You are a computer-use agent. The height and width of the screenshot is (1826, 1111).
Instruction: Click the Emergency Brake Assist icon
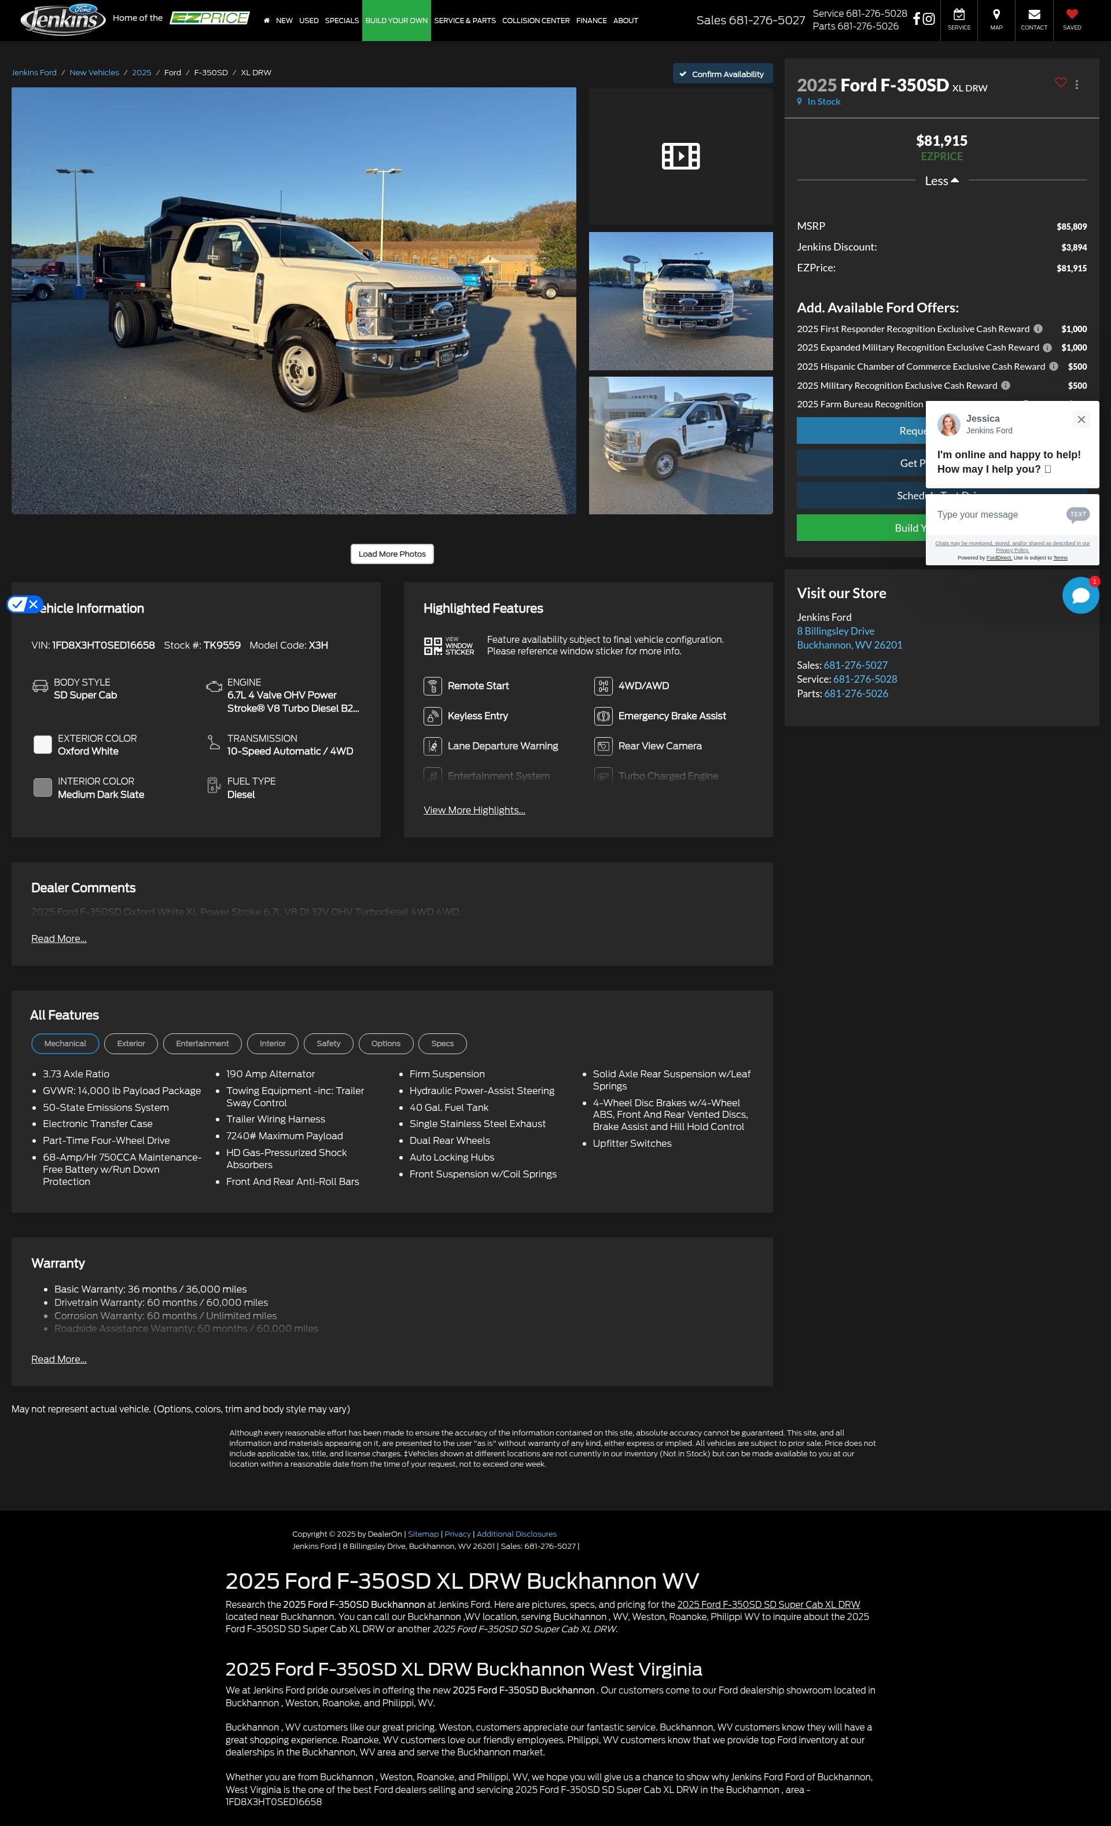tap(604, 716)
